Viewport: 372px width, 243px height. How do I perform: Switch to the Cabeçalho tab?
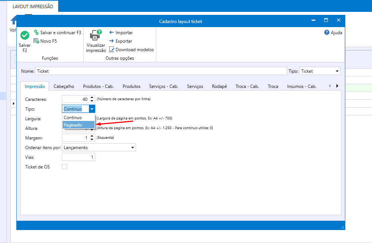[x=64, y=86]
